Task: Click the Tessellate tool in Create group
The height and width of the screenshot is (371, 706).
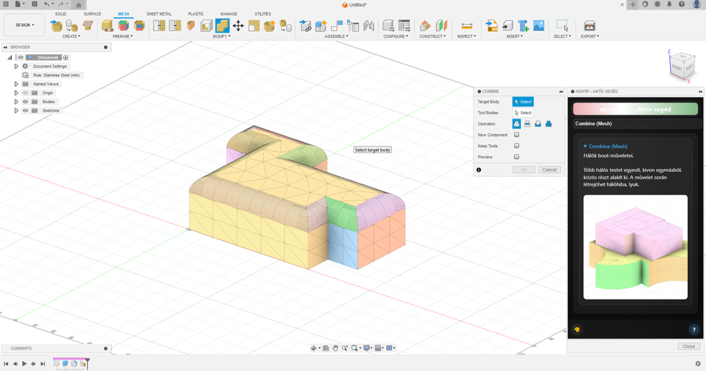Action: (72, 25)
